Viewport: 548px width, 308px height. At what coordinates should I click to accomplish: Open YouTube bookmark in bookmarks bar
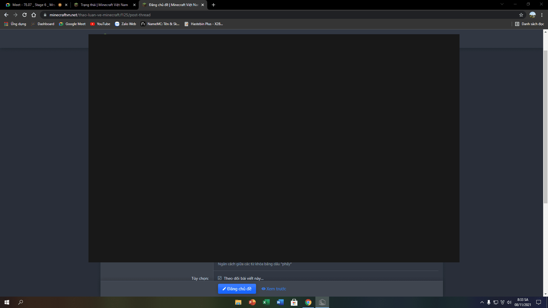[100, 24]
